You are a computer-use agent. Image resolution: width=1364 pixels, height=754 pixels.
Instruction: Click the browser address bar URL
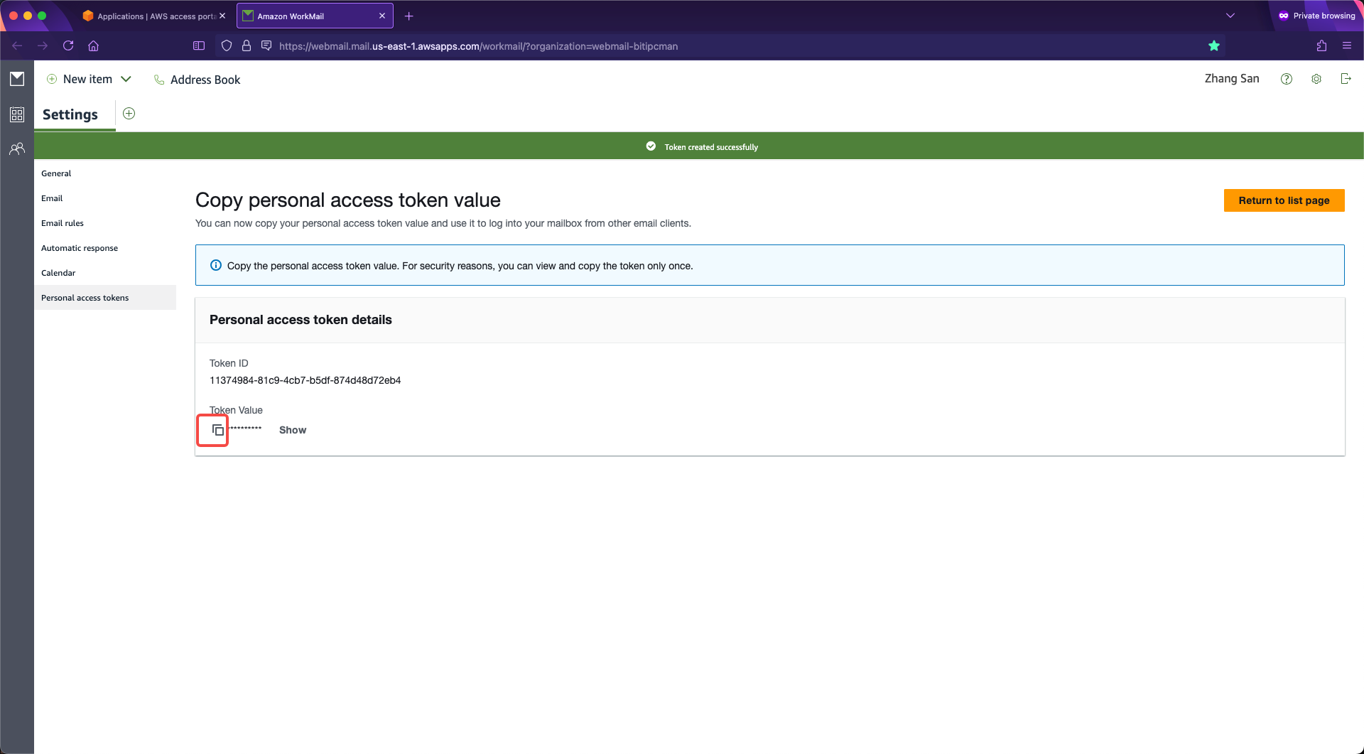(x=478, y=46)
